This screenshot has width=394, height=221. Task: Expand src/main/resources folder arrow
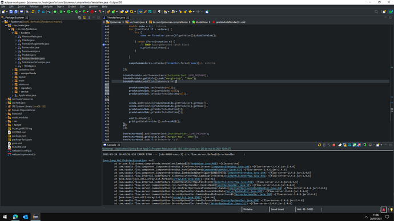click(6, 99)
